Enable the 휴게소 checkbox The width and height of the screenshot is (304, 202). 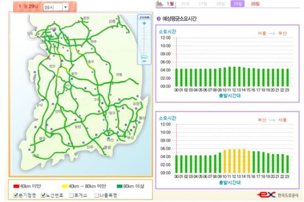point(71,195)
